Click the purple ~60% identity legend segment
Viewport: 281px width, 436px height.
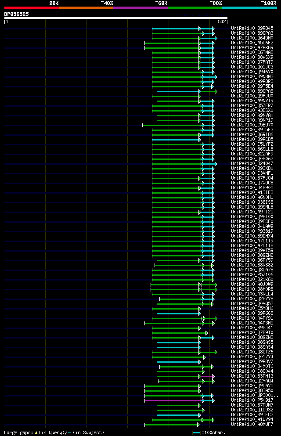click(140, 8)
